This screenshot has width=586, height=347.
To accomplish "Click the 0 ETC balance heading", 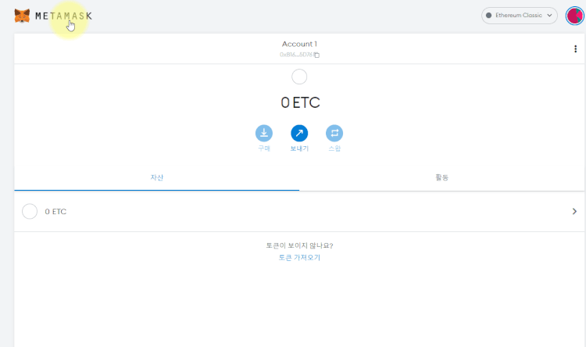I will [300, 102].
